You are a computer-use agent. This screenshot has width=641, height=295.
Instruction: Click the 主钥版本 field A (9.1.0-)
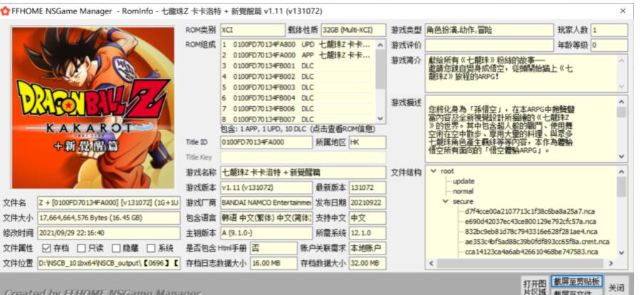pyautogui.click(x=266, y=233)
